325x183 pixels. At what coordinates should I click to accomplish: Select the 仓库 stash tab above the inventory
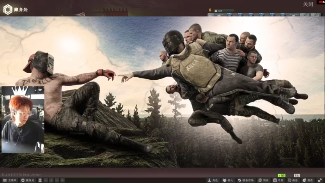coord(224,11)
